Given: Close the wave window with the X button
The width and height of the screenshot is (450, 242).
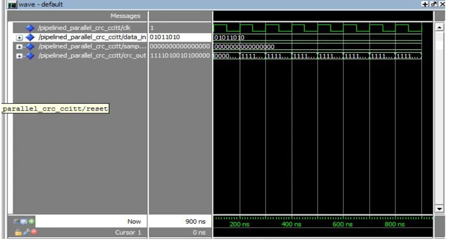Looking at the screenshot, I should click(443, 4).
